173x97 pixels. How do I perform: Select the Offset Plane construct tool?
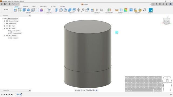[x=109, y=10]
